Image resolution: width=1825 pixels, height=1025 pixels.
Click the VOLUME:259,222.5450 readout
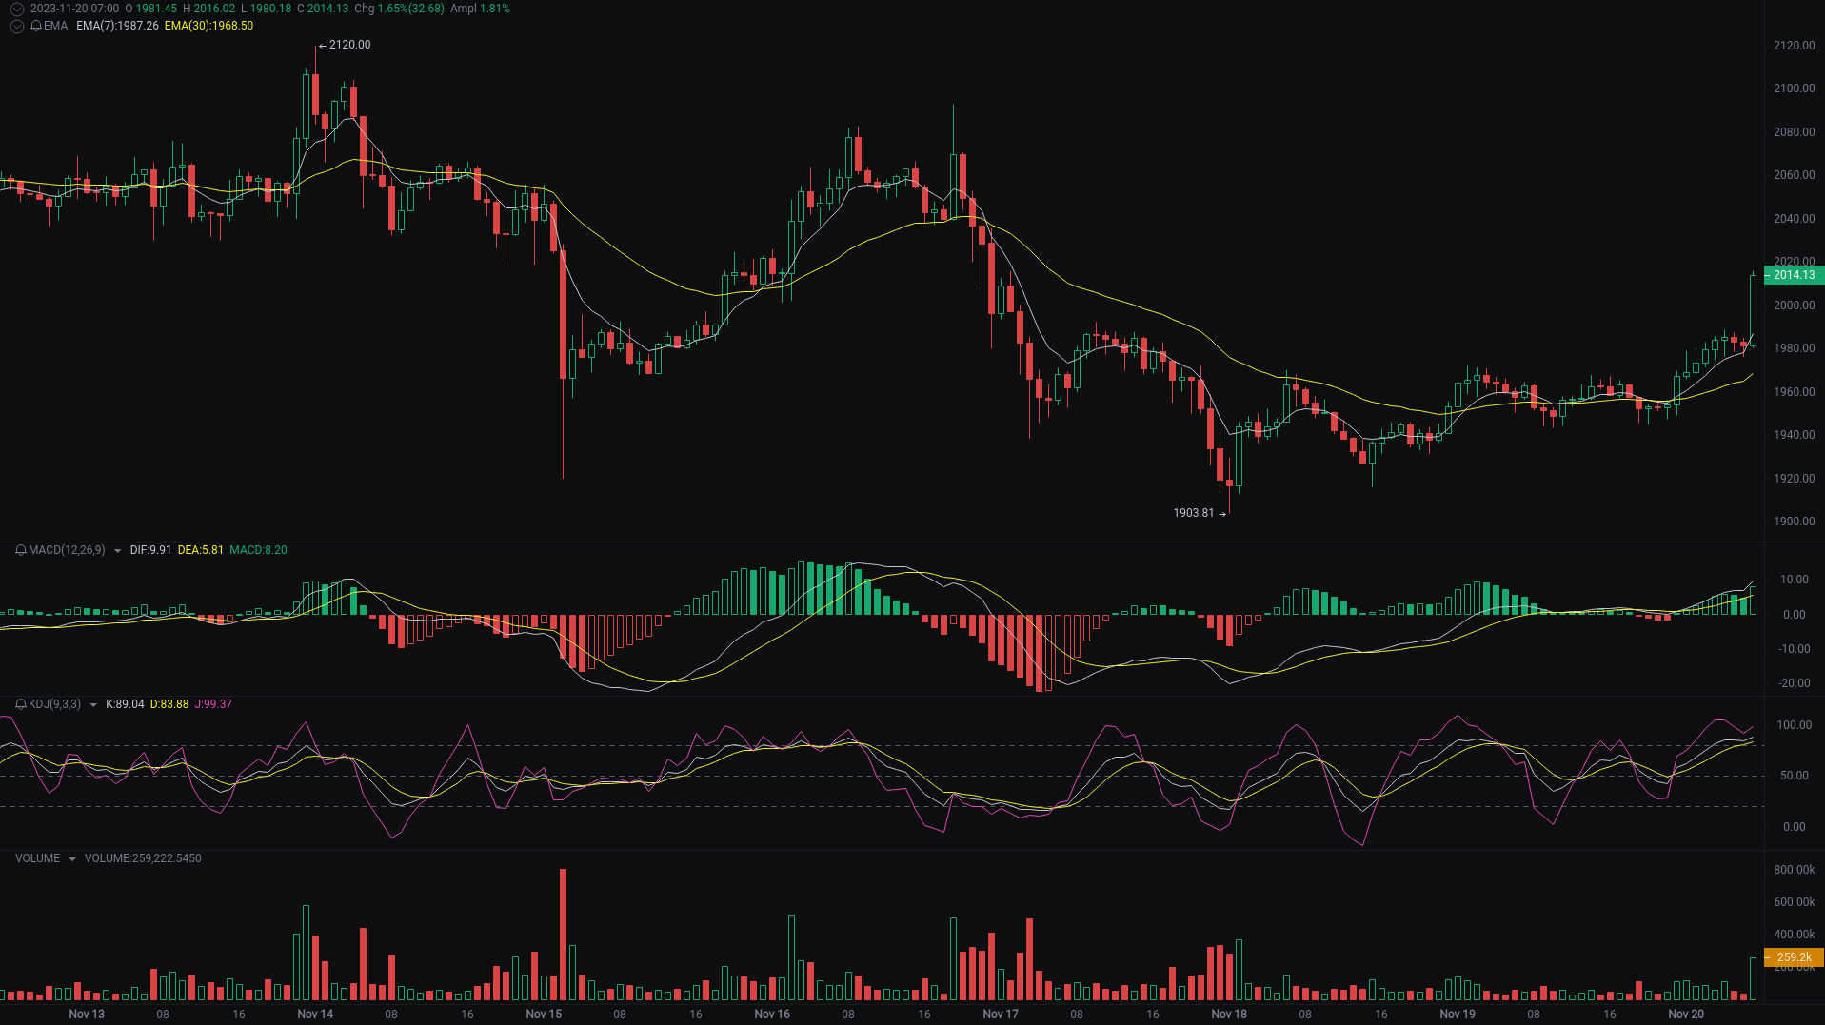(x=143, y=858)
